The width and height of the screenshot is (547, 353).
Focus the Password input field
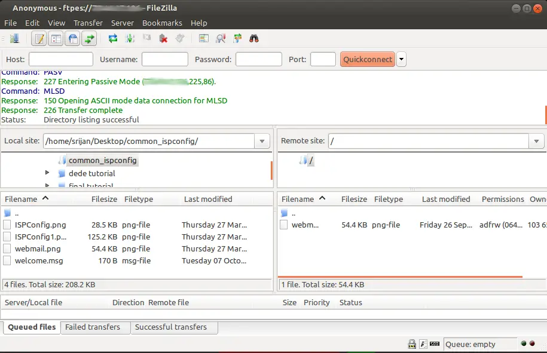pyautogui.click(x=258, y=59)
